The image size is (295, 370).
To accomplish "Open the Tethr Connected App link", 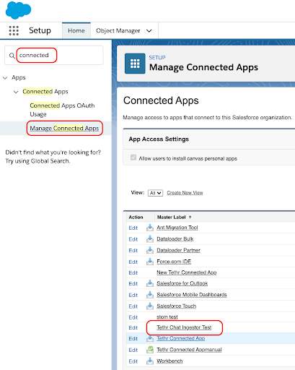I will pyautogui.click(x=181, y=338).
